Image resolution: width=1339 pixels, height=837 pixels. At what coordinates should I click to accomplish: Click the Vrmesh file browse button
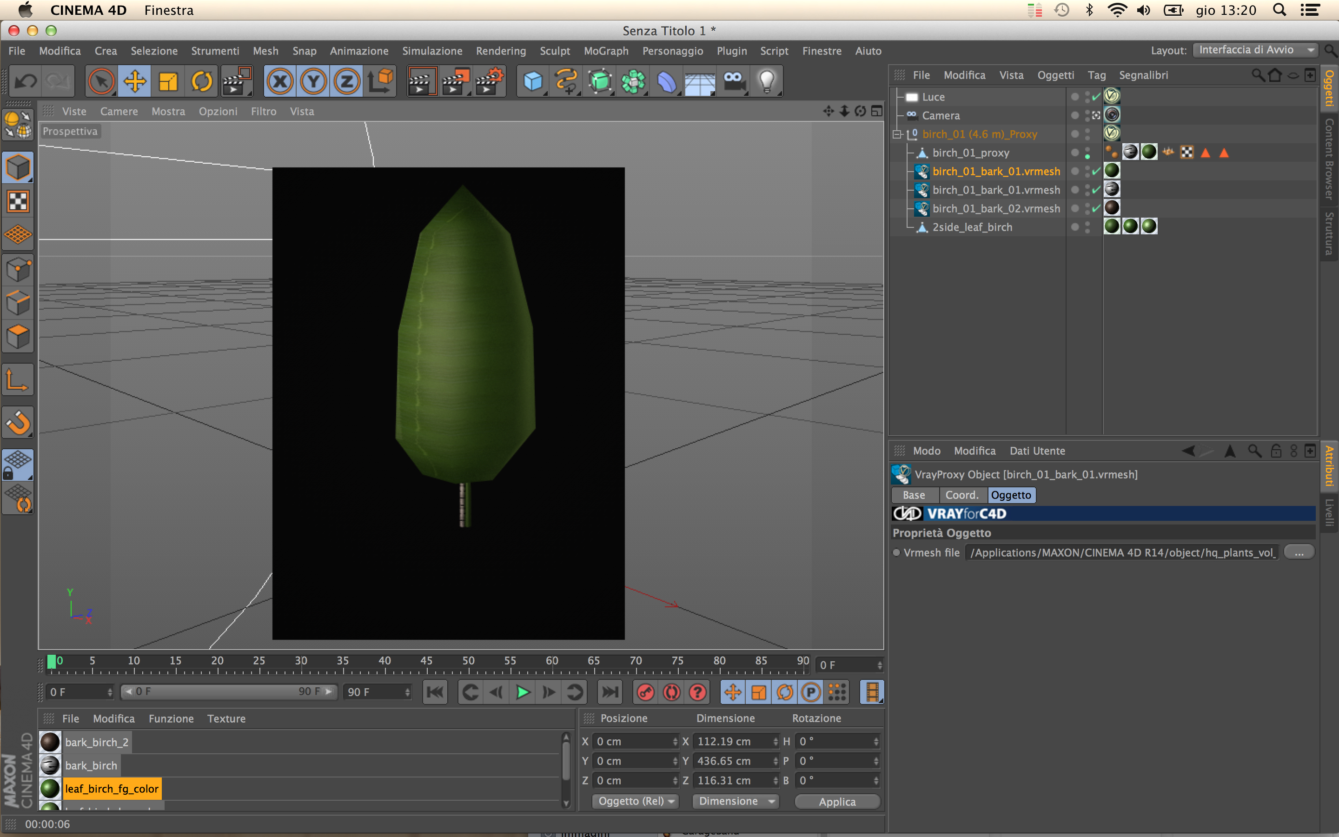coord(1298,552)
